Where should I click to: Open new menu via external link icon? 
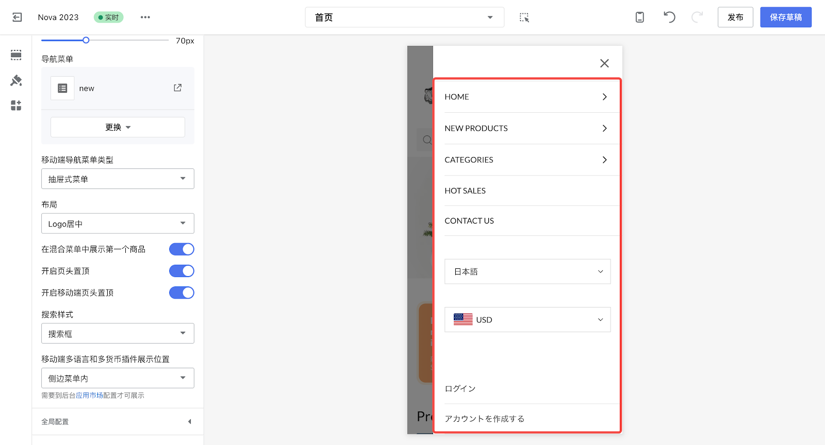(x=177, y=88)
